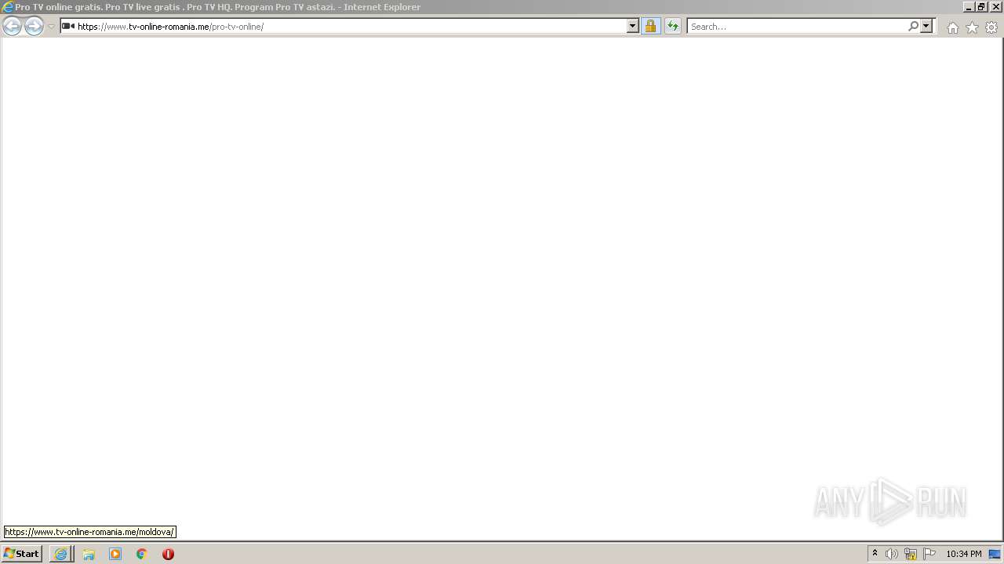
Task: Open network status tray icon
Action: (x=911, y=554)
